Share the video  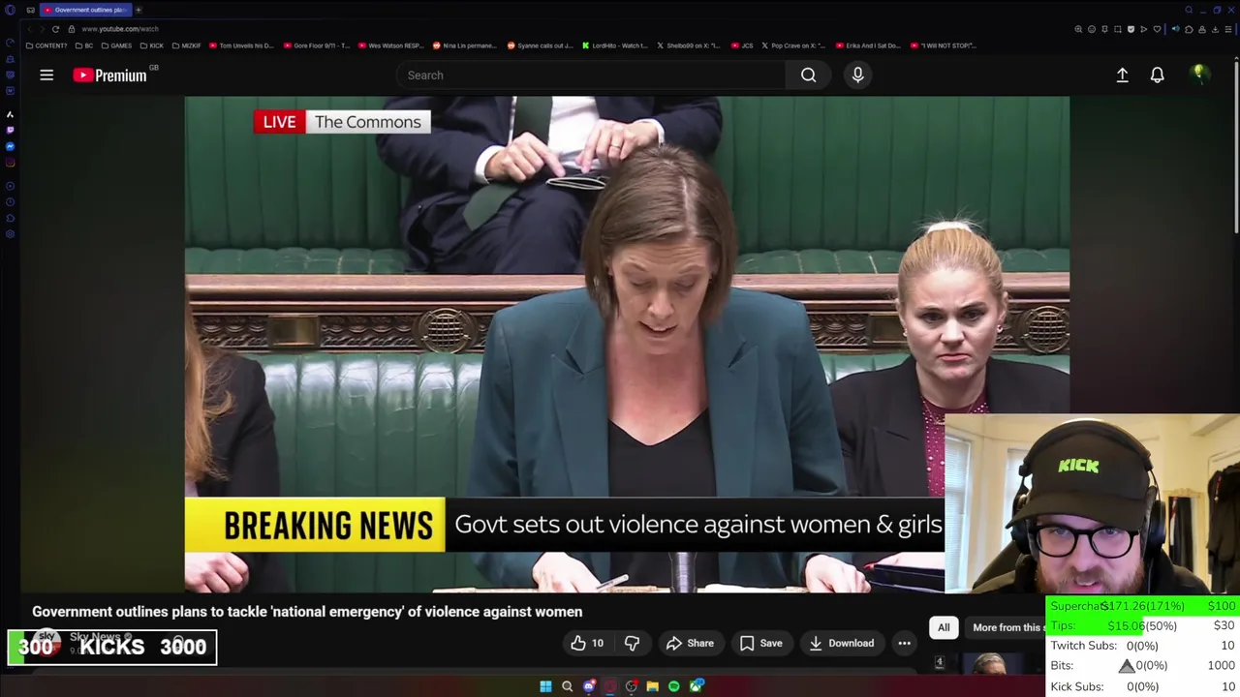(x=690, y=643)
